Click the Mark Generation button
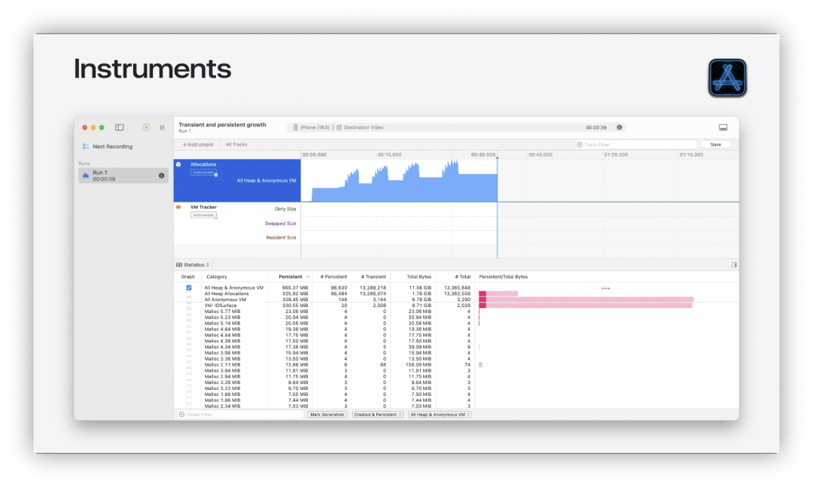This screenshot has width=813, height=487. [x=327, y=415]
